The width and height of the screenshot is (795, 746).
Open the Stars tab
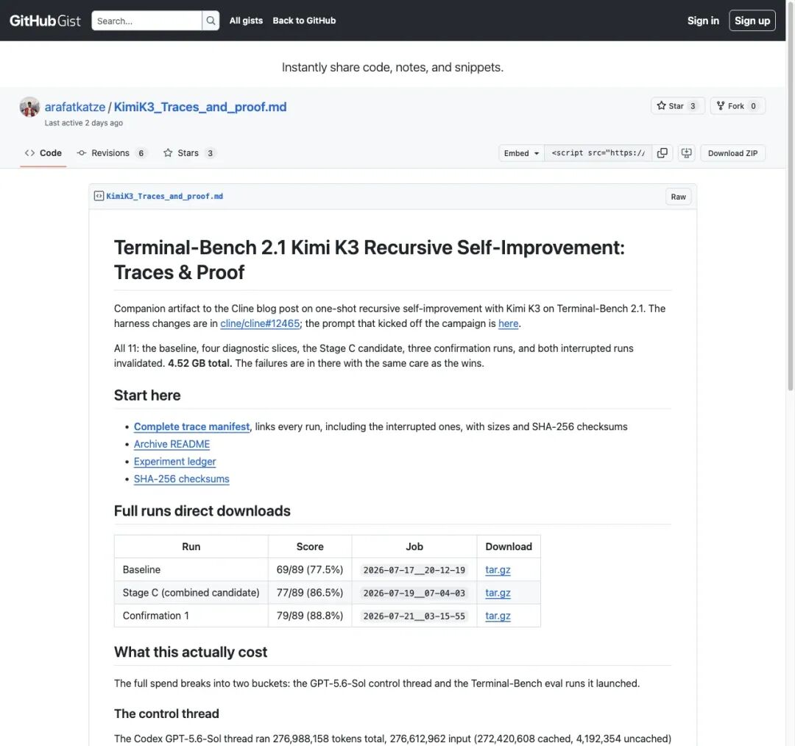(x=189, y=153)
